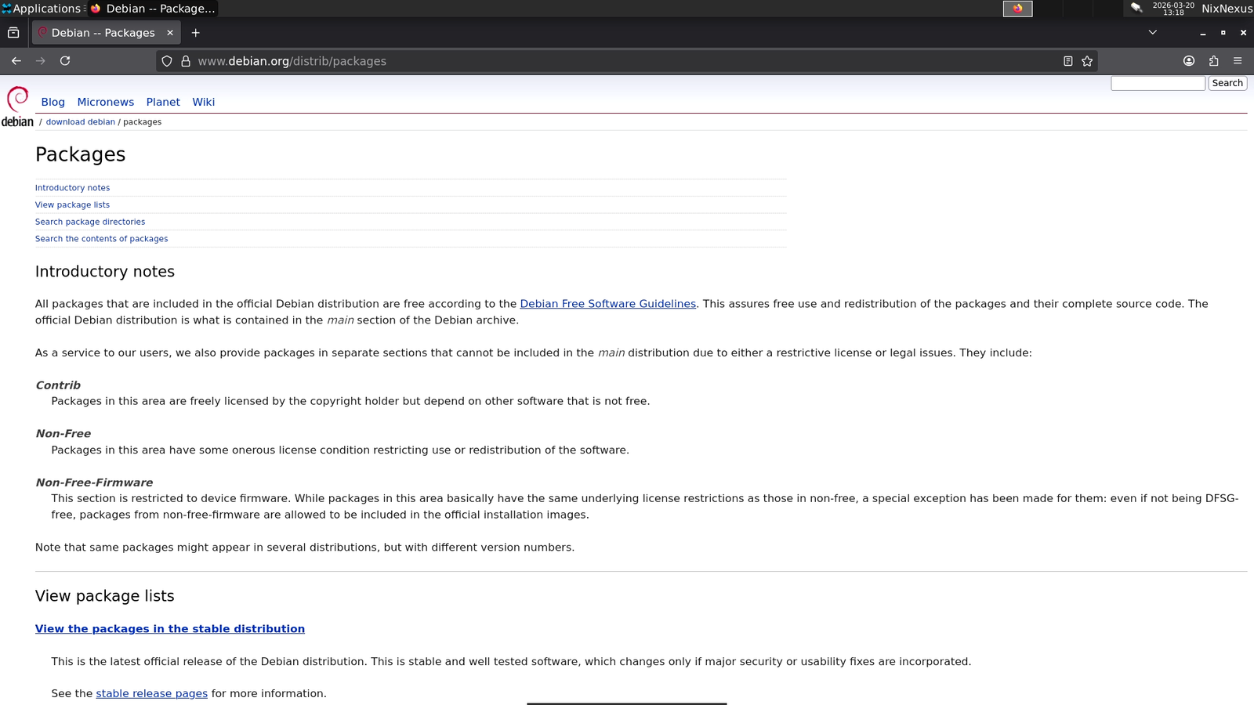This screenshot has width=1254, height=705.
Task: Open the Micronews navigation link
Action: 106,102
